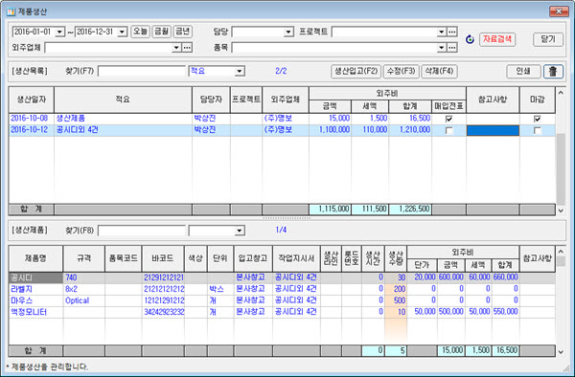575x377 pixels.
Task: Open the empty 생산제품 filter dropdown
Action: click(240, 231)
